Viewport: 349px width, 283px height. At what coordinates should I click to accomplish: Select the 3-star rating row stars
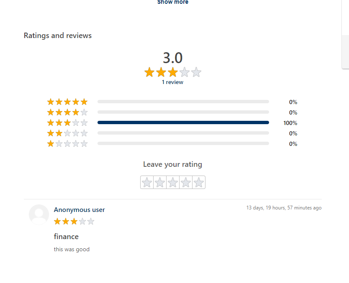tap(67, 123)
